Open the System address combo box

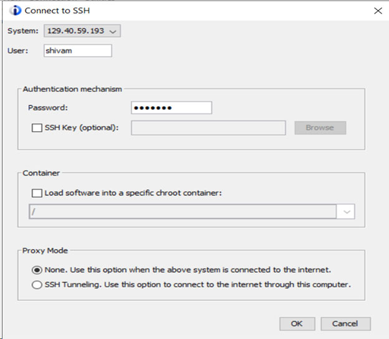pyautogui.click(x=82, y=31)
